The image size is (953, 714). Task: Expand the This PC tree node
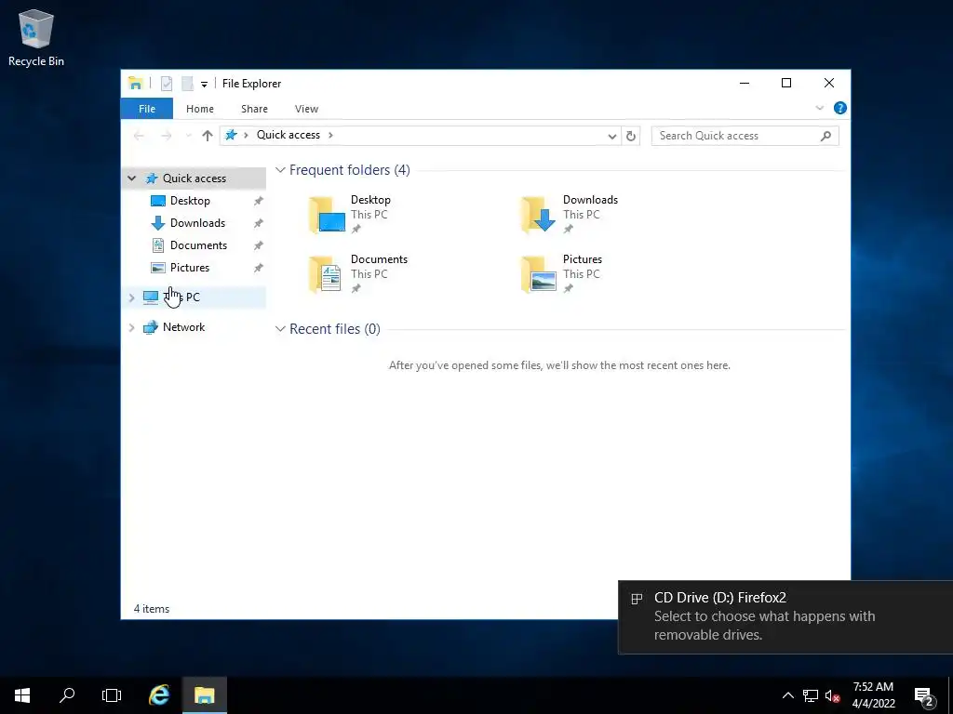132,297
